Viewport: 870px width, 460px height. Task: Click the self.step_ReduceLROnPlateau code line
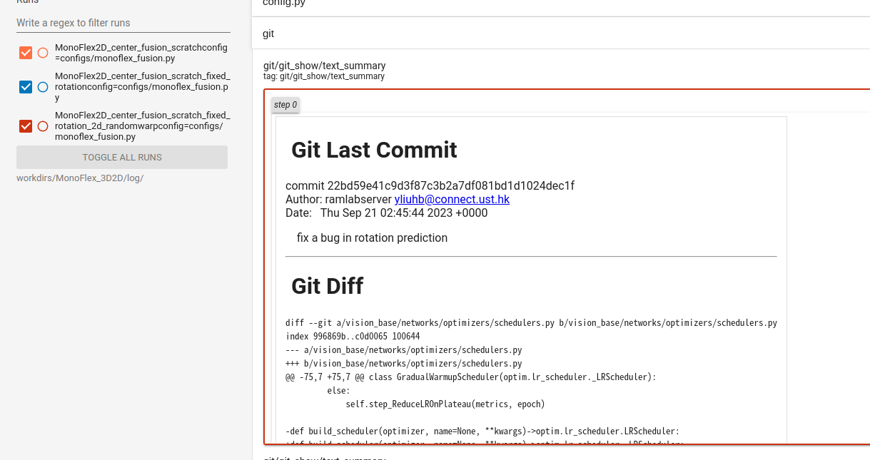[445, 404]
